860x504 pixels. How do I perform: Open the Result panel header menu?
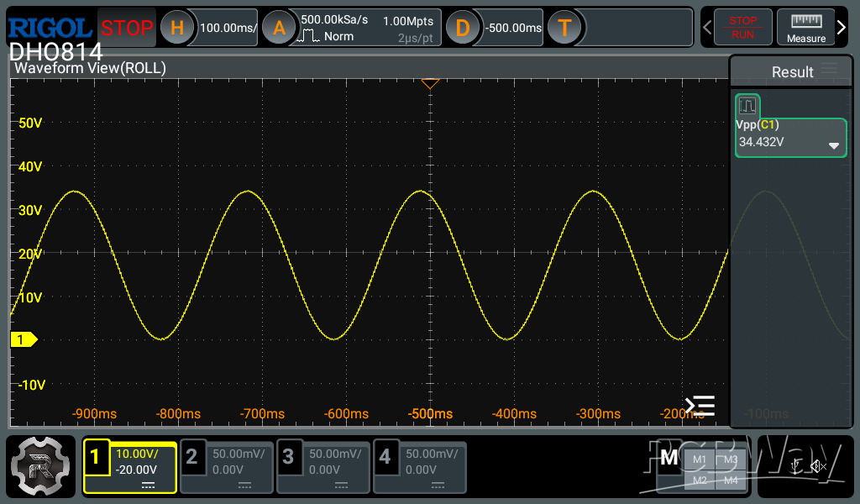pos(830,70)
